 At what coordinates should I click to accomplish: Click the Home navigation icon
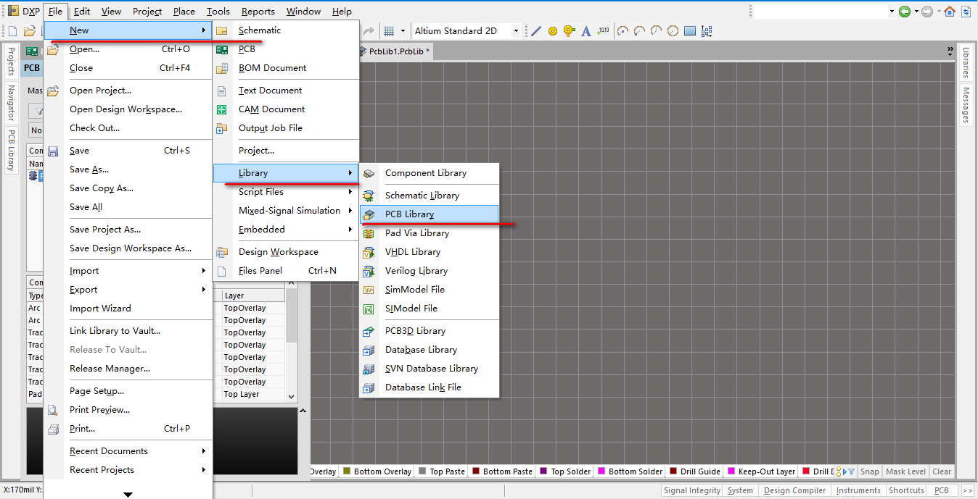950,11
